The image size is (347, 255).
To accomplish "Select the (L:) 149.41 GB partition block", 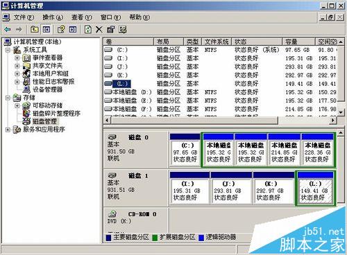I will tap(315, 188).
